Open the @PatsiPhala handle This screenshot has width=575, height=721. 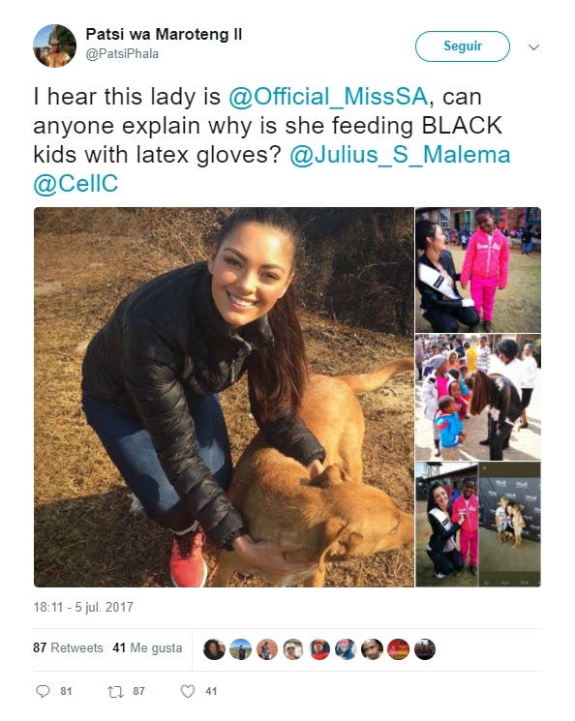(122, 54)
